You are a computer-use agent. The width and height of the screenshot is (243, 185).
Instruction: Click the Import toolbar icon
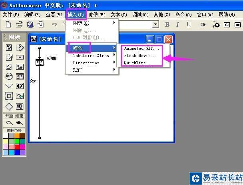pos(41,24)
